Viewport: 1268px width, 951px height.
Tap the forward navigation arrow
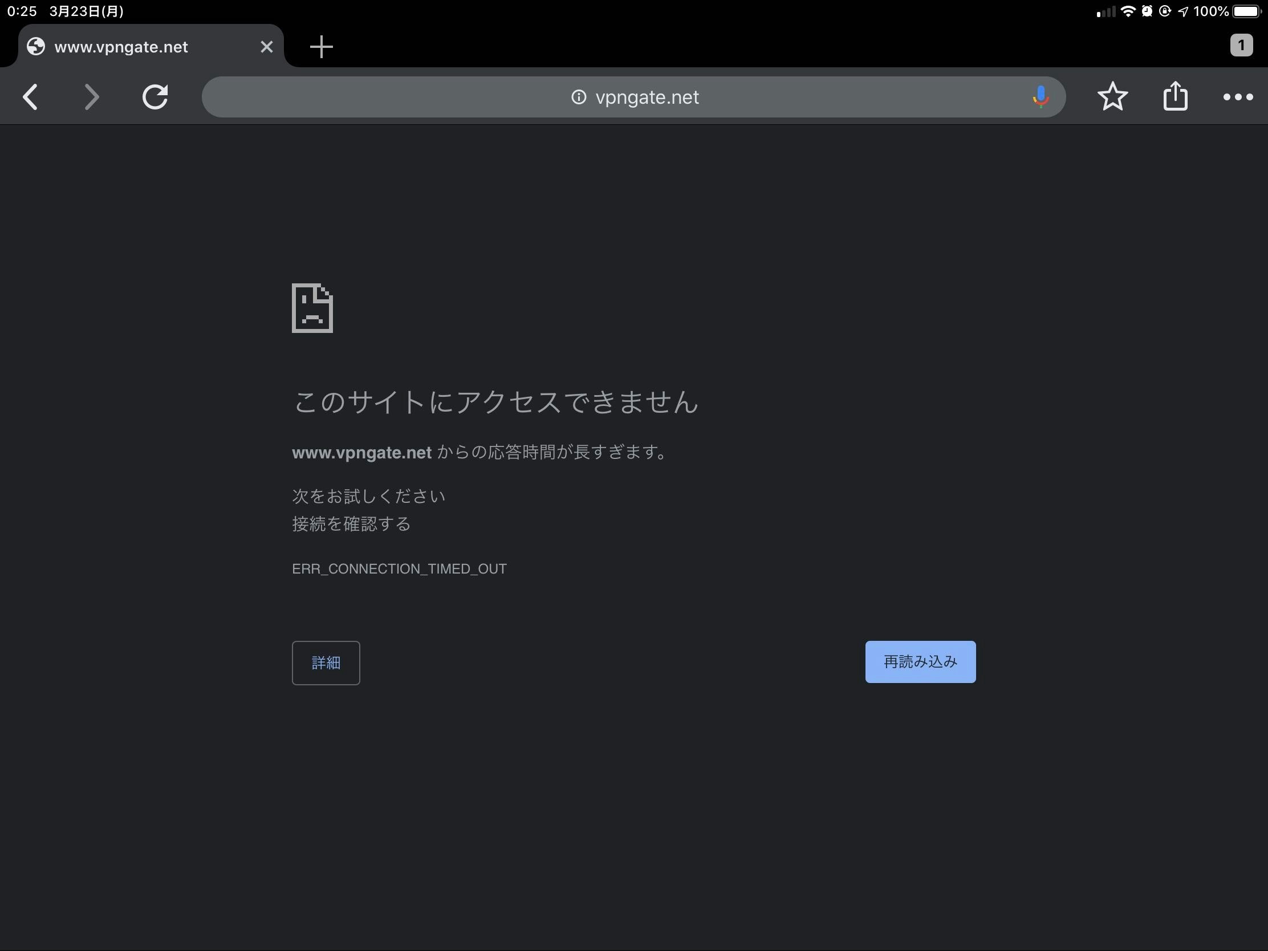pos(91,97)
